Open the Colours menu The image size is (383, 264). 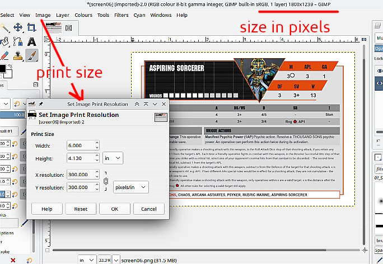click(83, 15)
